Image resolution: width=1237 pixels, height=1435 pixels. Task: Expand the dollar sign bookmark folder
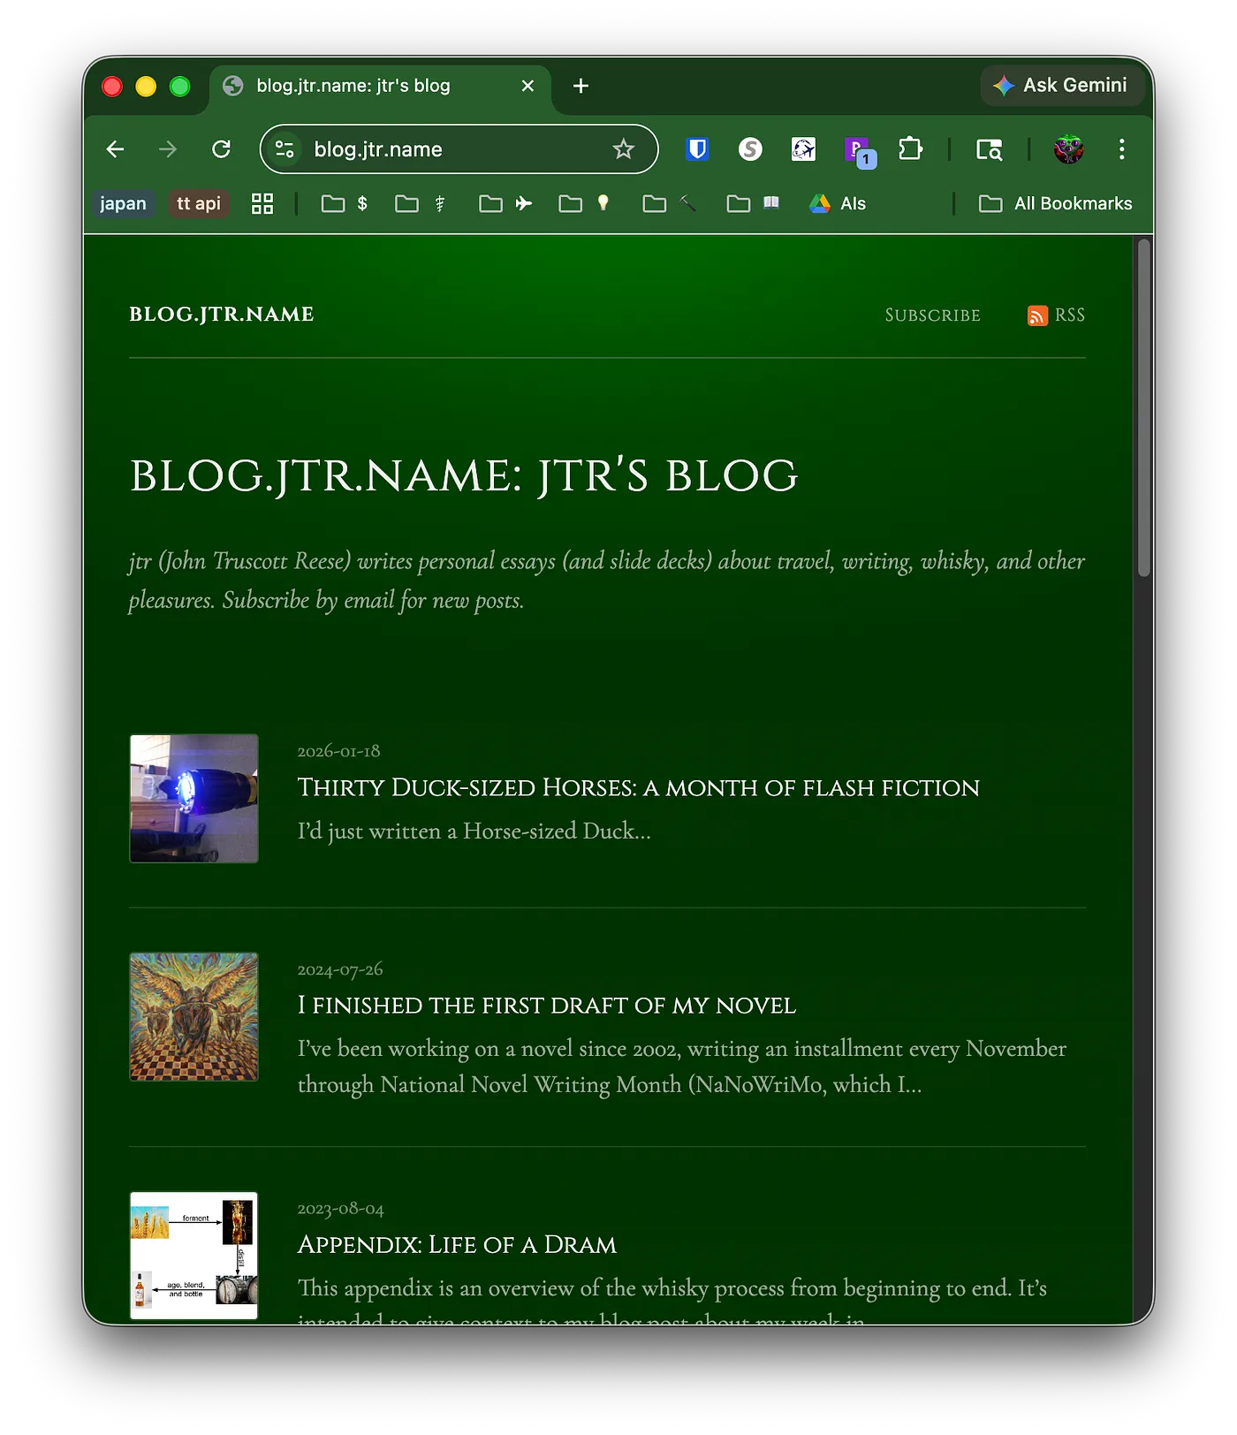(x=345, y=204)
